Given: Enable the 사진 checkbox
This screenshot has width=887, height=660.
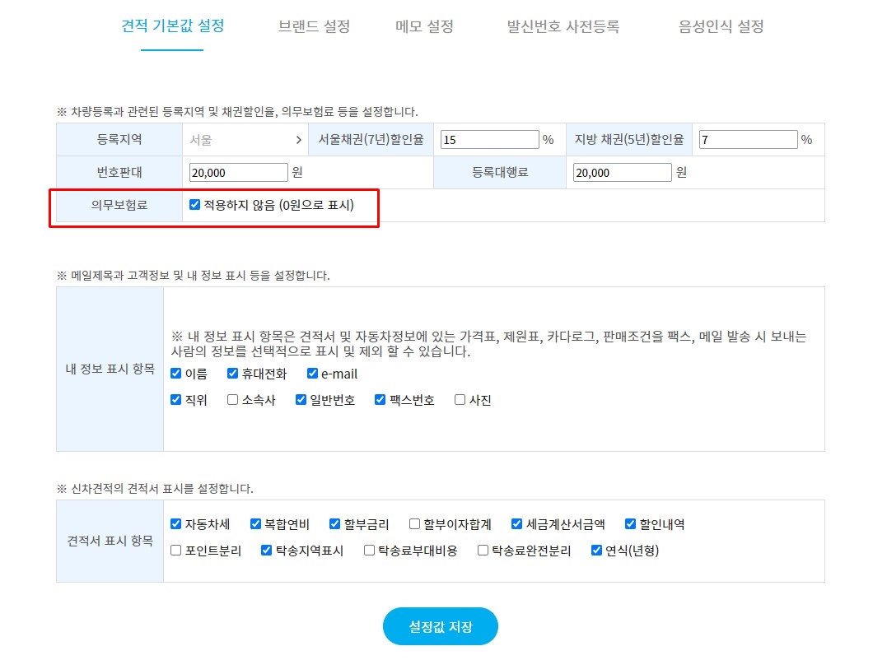Looking at the screenshot, I should (x=460, y=400).
